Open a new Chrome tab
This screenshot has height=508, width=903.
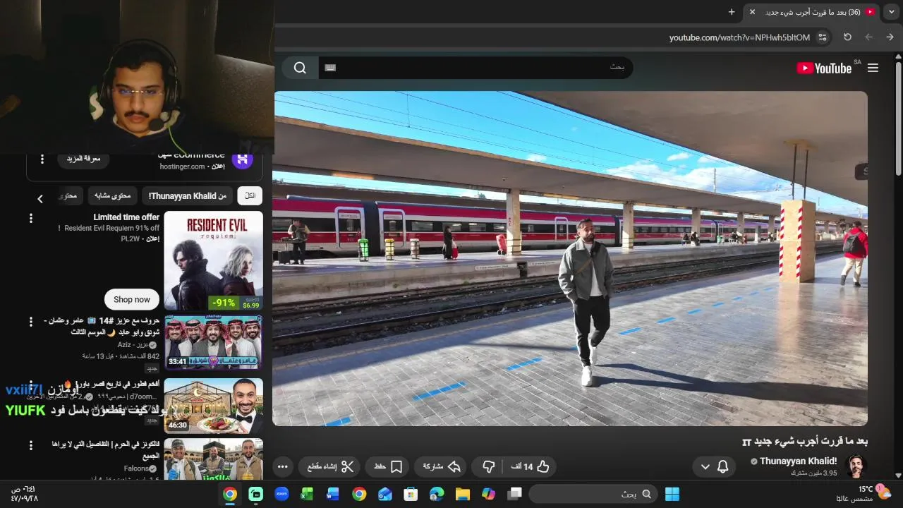[732, 12]
